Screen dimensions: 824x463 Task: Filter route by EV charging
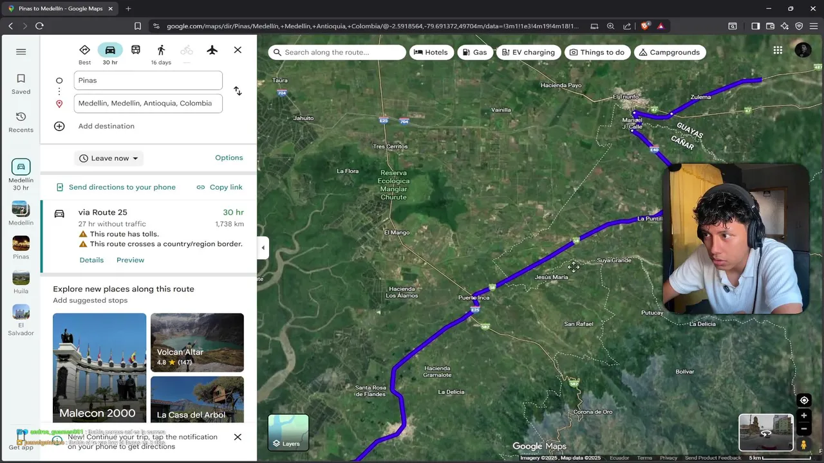point(529,52)
